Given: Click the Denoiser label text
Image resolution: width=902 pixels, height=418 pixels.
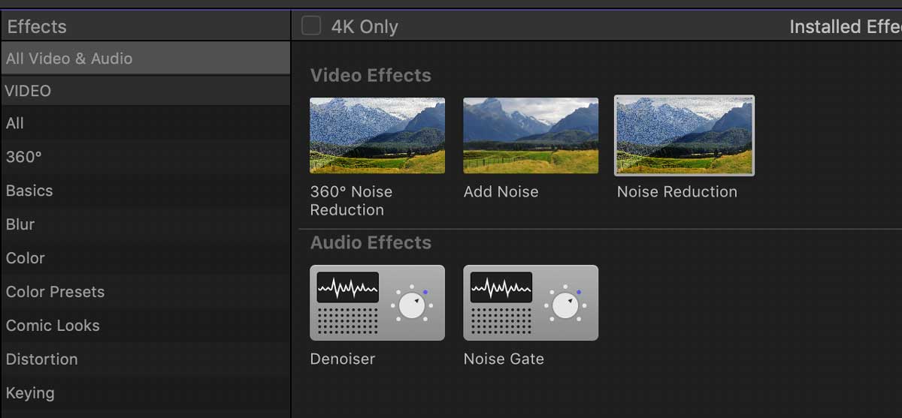Looking at the screenshot, I should point(342,359).
